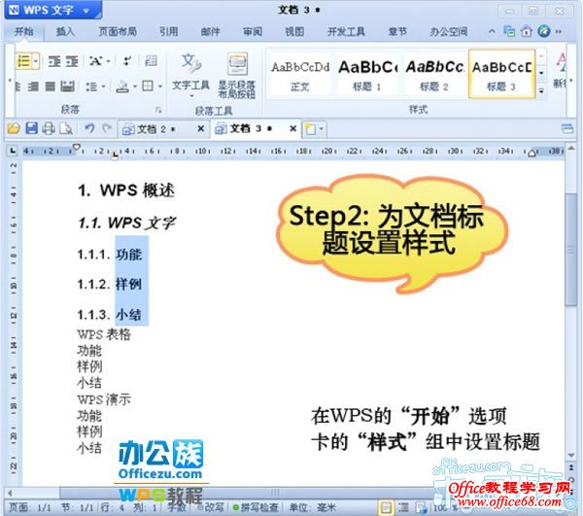Apply the 标题 3 heading style
The width and height of the screenshot is (583, 516).
click(x=501, y=75)
